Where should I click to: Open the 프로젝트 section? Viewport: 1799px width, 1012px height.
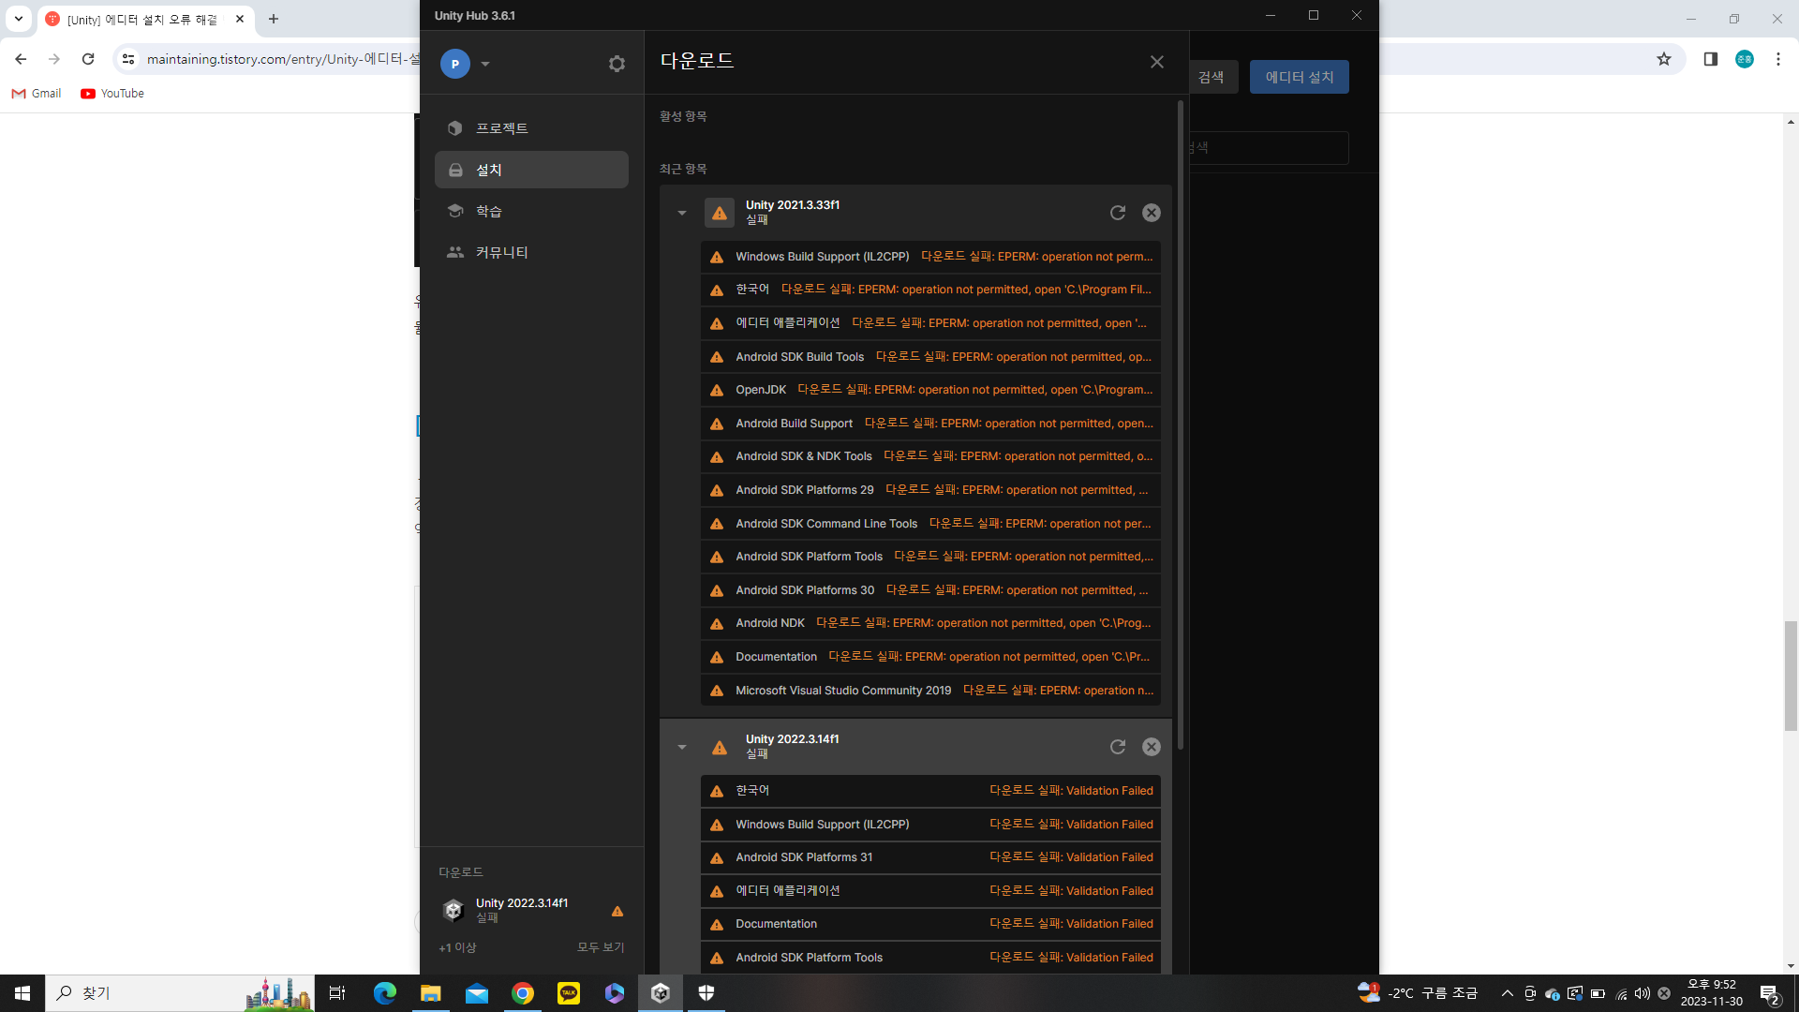tap(531, 128)
